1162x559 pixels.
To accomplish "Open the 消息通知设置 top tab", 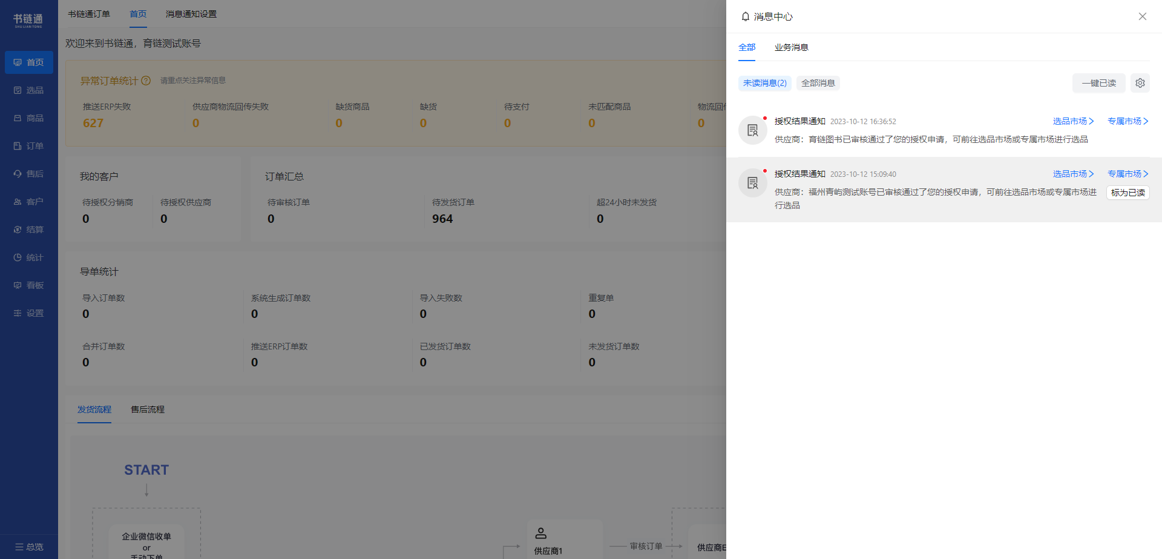I will coord(191,14).
